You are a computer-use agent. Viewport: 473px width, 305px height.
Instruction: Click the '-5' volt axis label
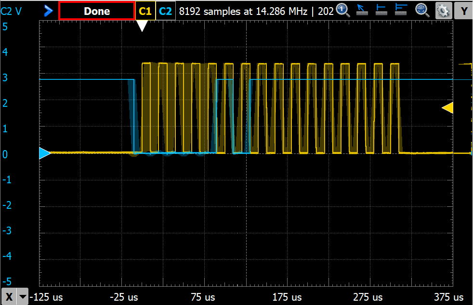(x=7, y=281)
